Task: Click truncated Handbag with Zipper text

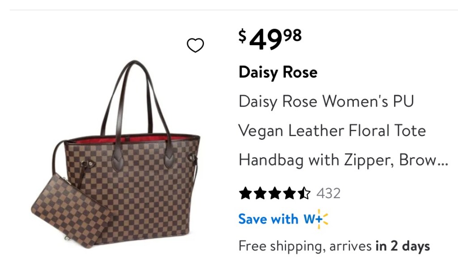Action: 343,160
